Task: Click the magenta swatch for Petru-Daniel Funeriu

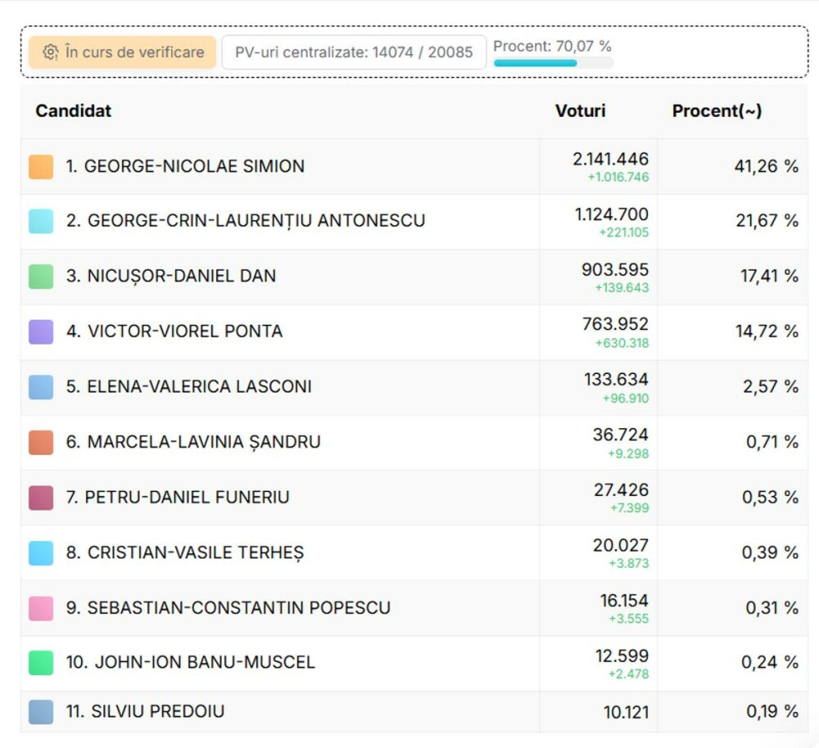Action: click(41, 498)
